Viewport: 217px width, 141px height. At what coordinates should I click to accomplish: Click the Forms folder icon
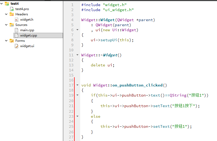[12, 41]
